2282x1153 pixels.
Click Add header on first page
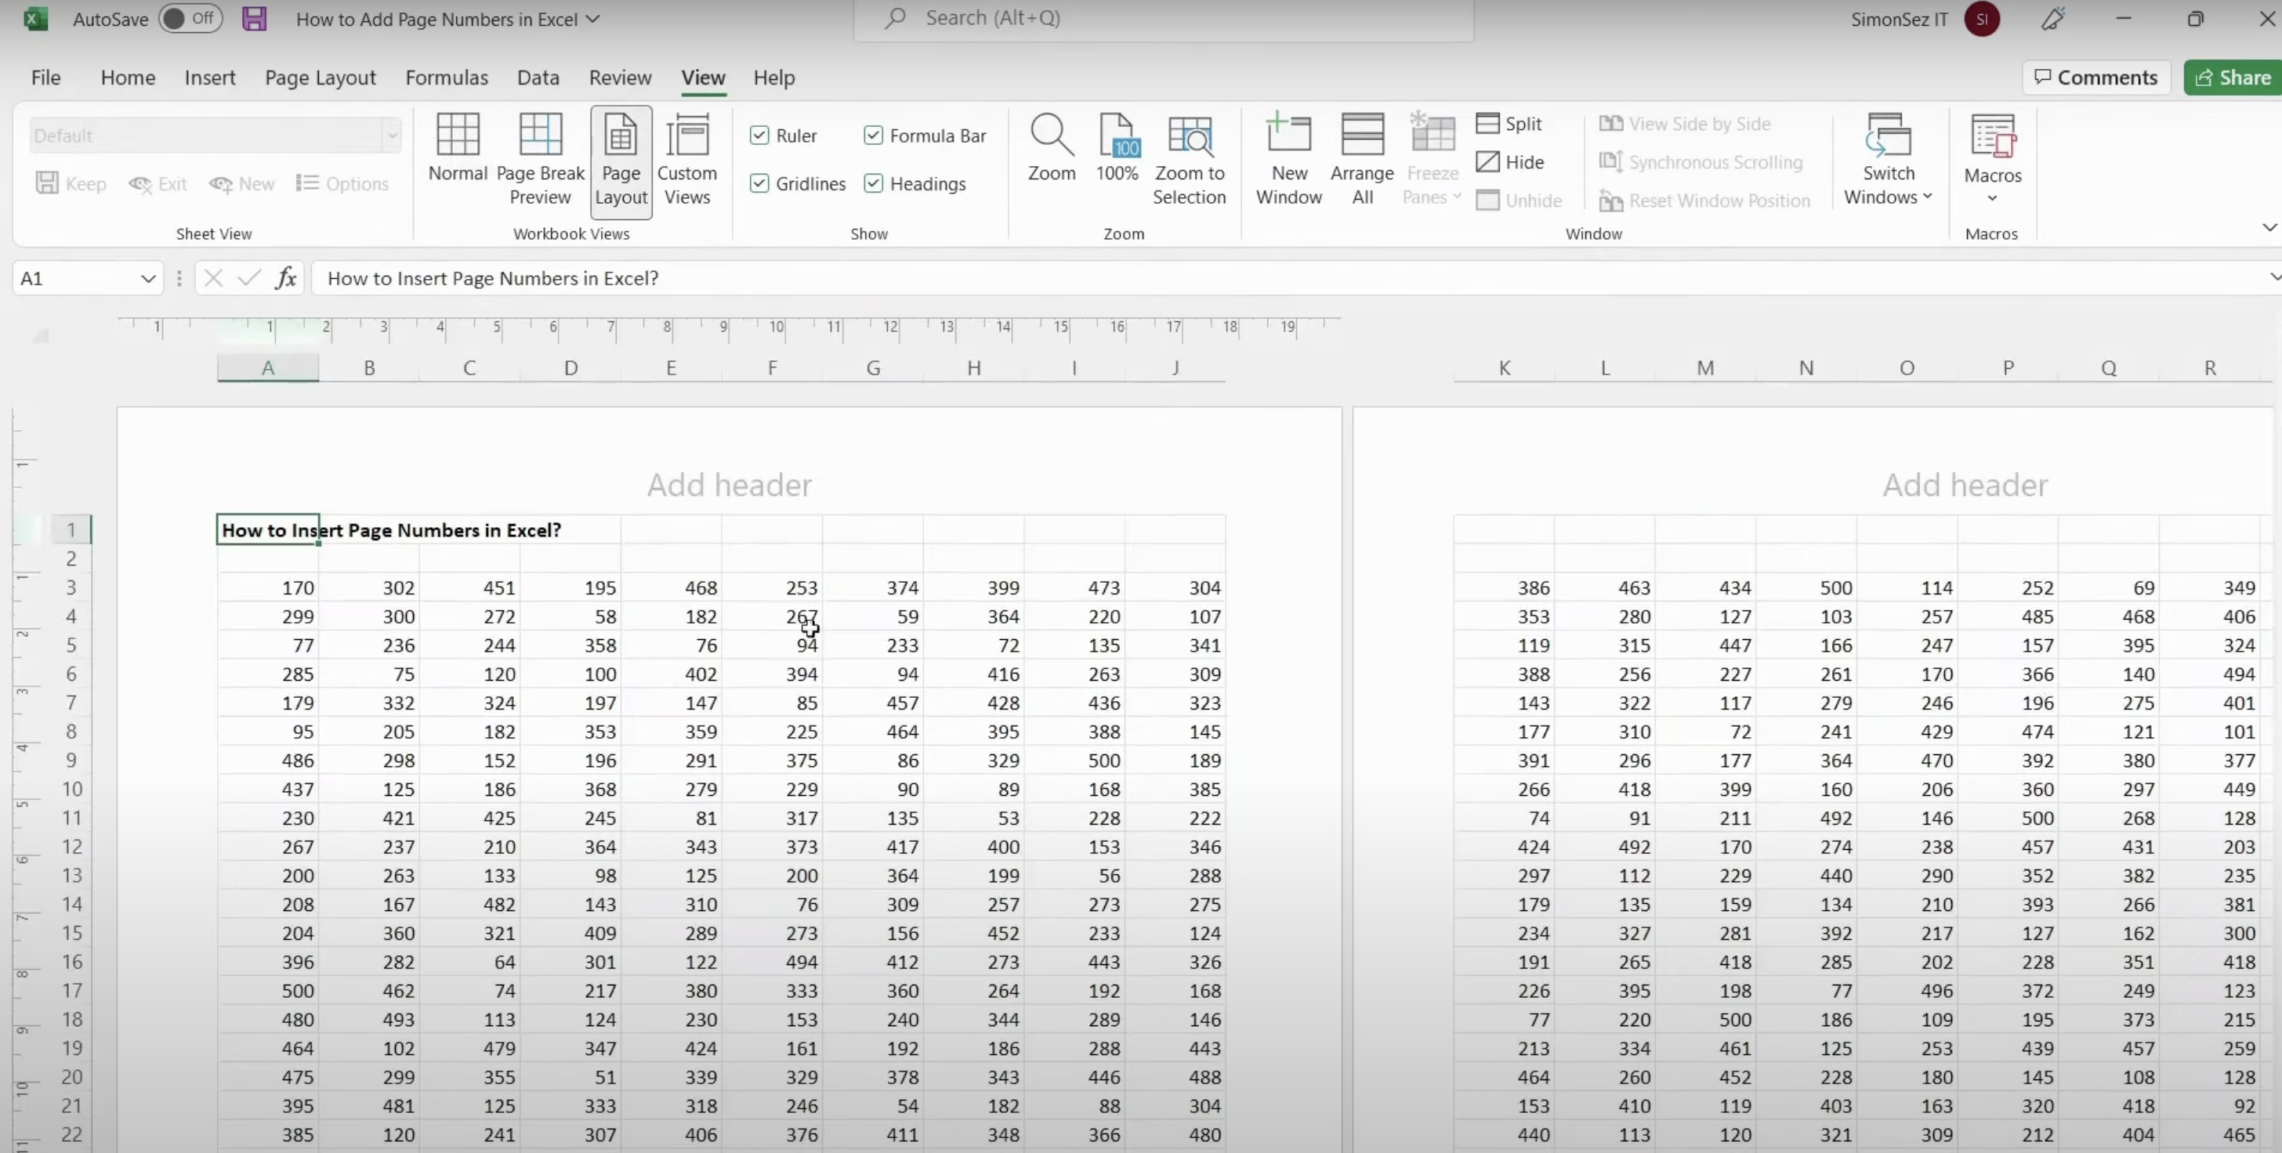[728, 486]
